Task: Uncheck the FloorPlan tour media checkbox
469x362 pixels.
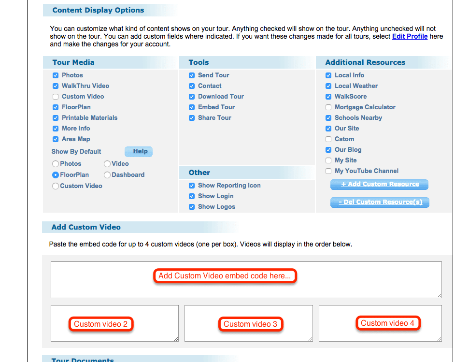Action: 56,107
